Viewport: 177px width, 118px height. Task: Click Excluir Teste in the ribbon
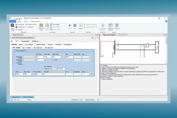[55, 27]
